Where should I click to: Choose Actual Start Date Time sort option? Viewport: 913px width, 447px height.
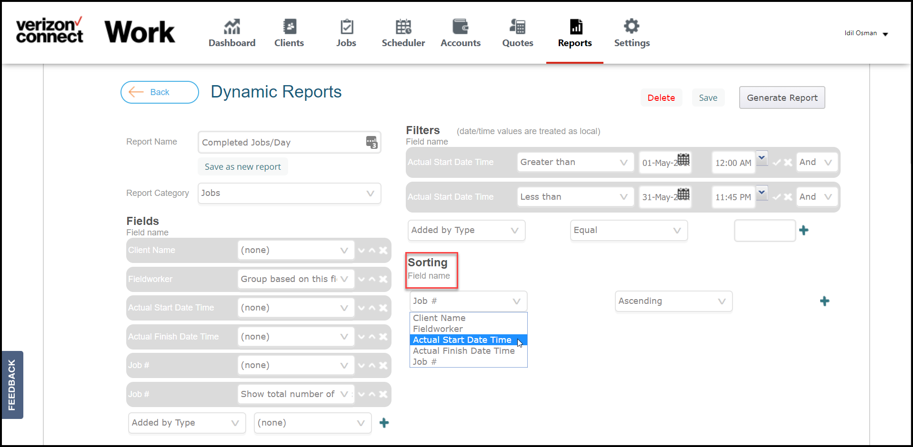pos(469,340)
